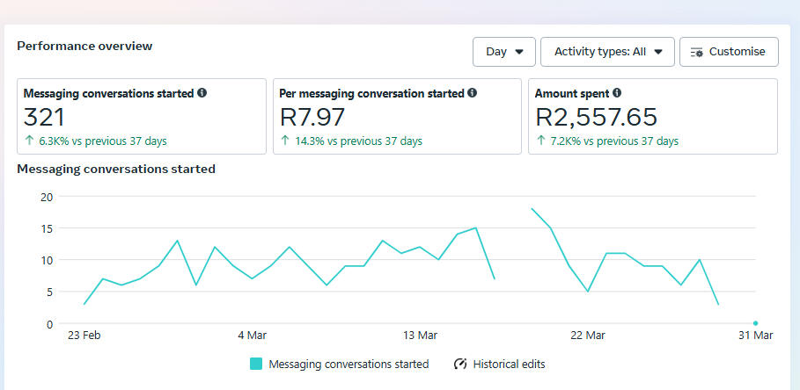Select the Per messaging conversation started metric card
The image size is (800, 390).
coord(398,116)
